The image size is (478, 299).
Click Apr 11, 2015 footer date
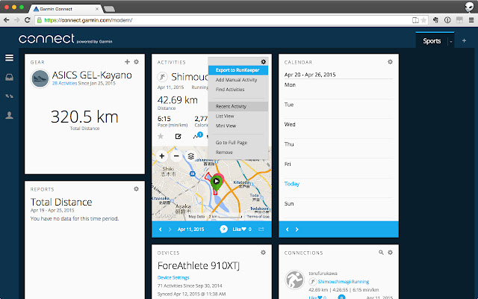[191, 229]
